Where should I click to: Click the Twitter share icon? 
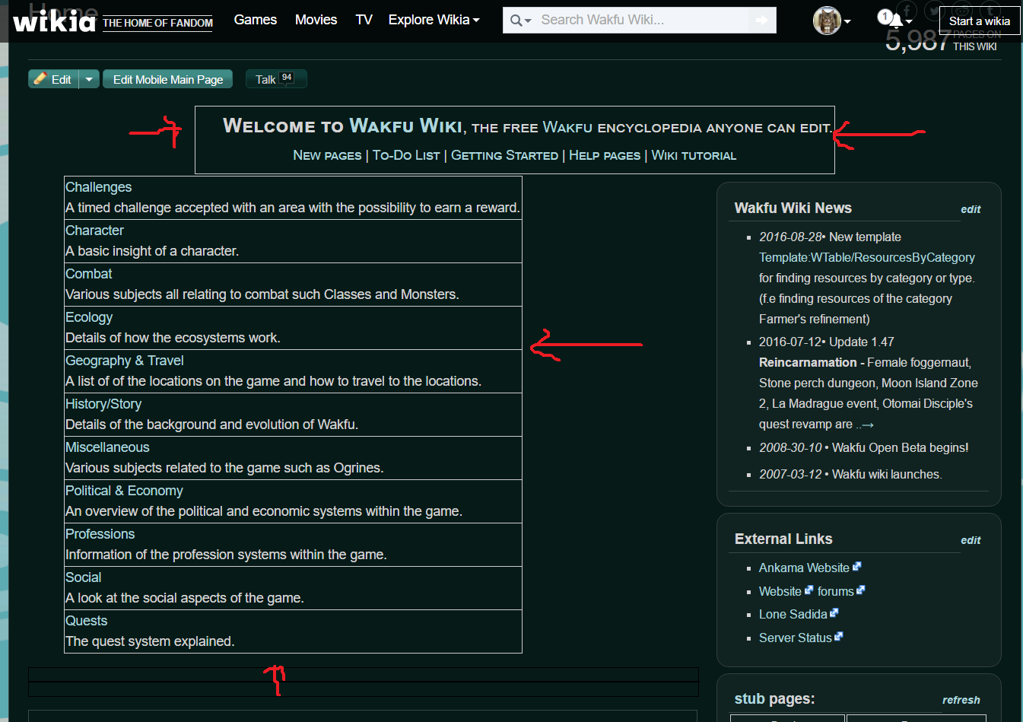pyautogui.click(x=935, y=9)
